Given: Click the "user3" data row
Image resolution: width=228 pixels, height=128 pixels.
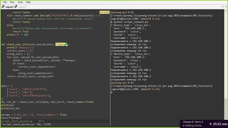Looking at the screenshot, I should click(29, 96).
